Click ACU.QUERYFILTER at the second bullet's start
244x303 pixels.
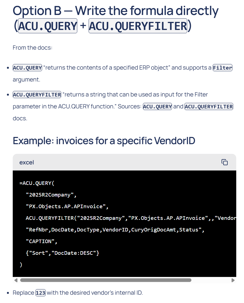[37, 95]
